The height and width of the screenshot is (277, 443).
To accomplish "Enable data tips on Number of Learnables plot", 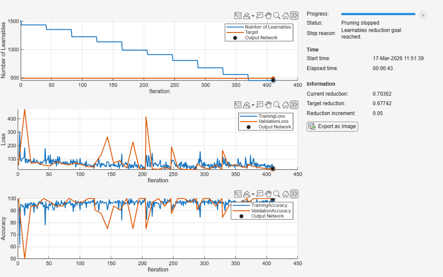I will pos(260,16).
